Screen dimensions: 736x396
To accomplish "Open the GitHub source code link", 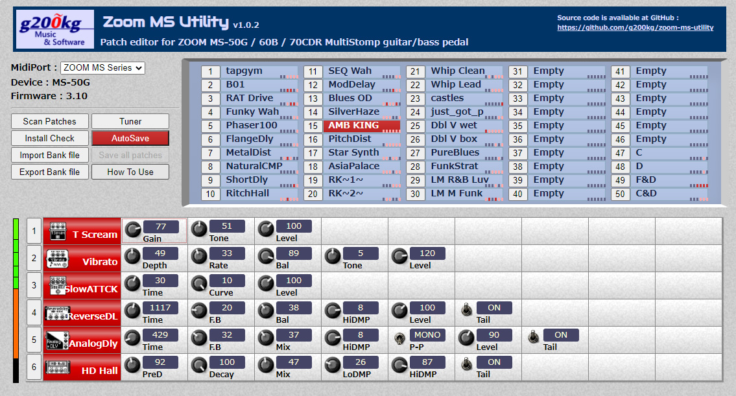I will [635, 28].
